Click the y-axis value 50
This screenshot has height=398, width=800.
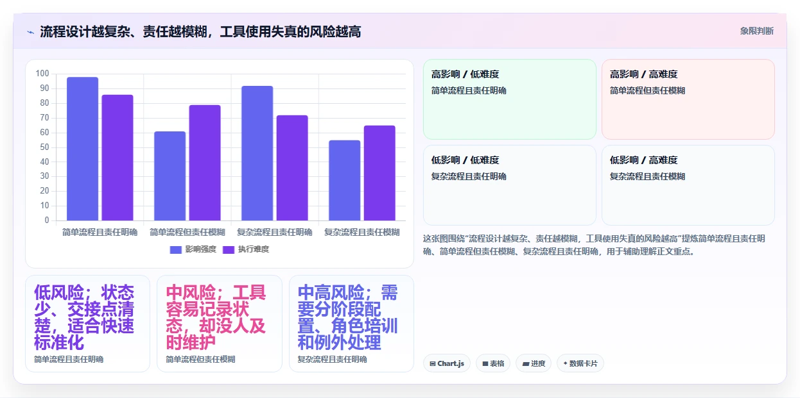(x=44, y=147)
